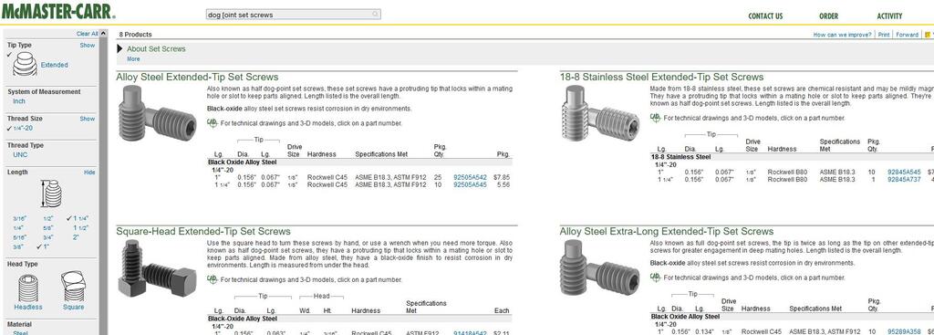Open part number 92505A542

[x=470, y=177]
